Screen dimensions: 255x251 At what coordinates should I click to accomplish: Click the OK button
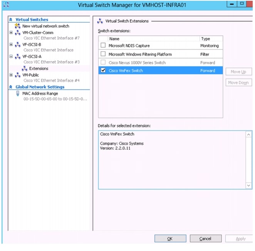tap(170, 239)
